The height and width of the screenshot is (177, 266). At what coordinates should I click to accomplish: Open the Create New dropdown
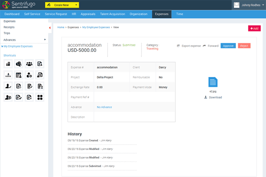[x=62, y=5]
